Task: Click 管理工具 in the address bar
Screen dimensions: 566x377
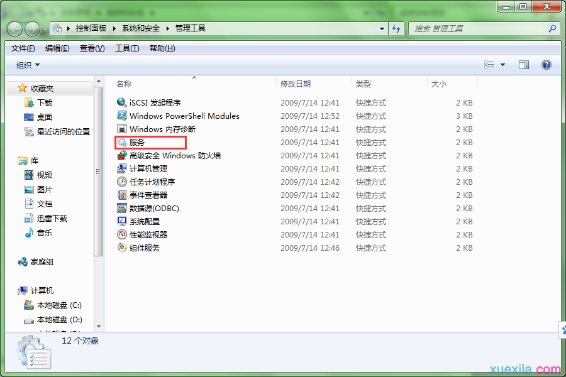Action: click(x=190, y=28)
